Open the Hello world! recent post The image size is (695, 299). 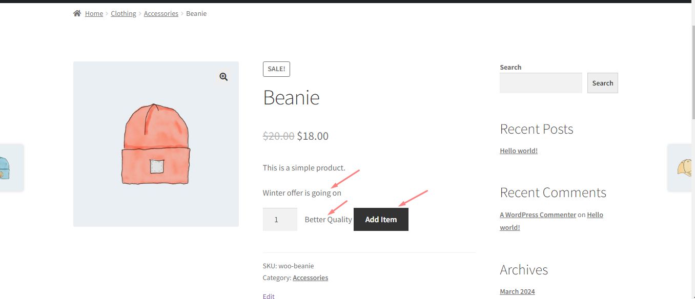(519, 151)
